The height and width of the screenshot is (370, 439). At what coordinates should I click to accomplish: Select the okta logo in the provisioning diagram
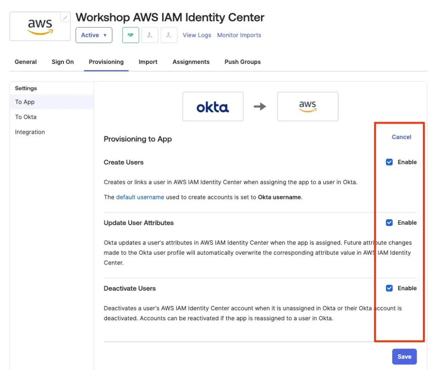click(x=213, y=106)
